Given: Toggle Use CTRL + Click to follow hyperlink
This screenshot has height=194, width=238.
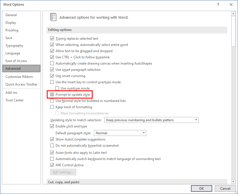Looking at the screenshot, I should 52,57.
